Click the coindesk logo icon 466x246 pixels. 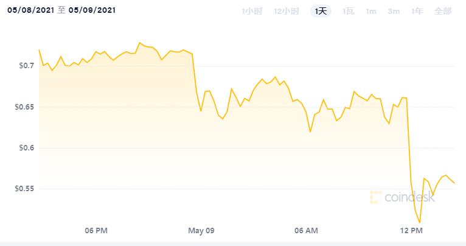(376, 197)
